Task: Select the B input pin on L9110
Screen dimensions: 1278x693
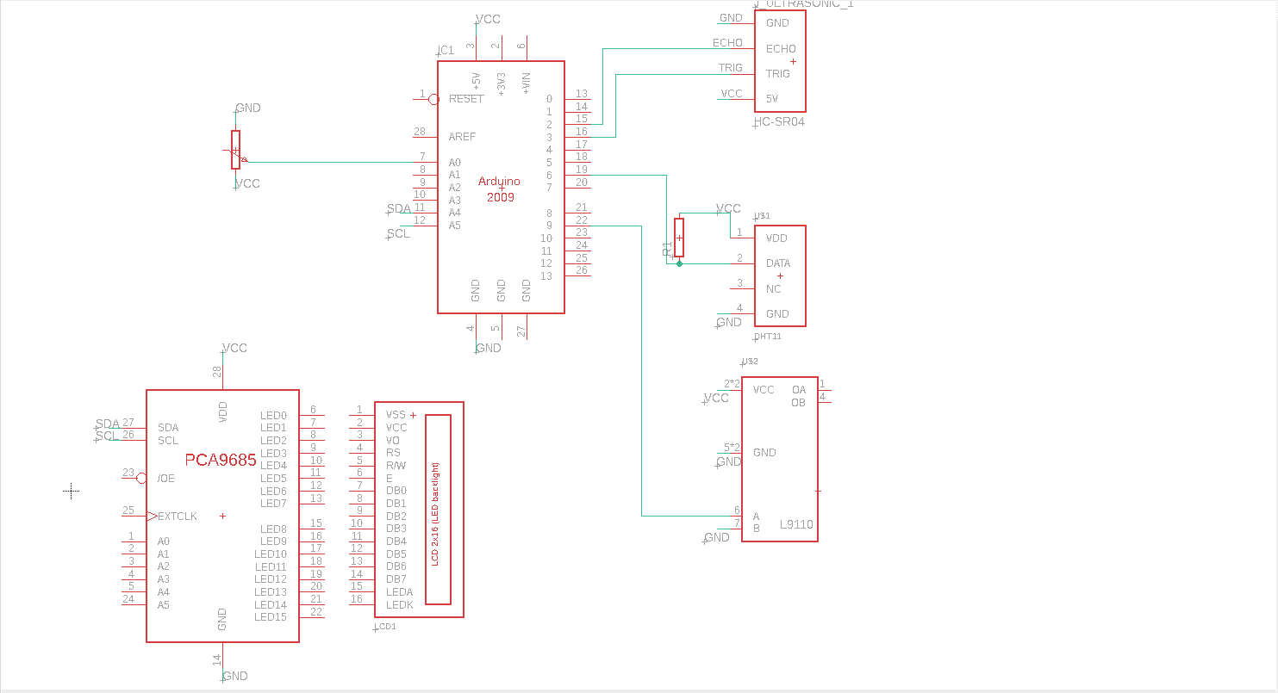Action: (x=757, y=529)
